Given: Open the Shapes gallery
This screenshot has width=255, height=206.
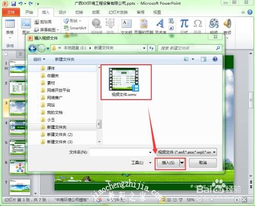Looking at the screenshot, I should 72,21.
